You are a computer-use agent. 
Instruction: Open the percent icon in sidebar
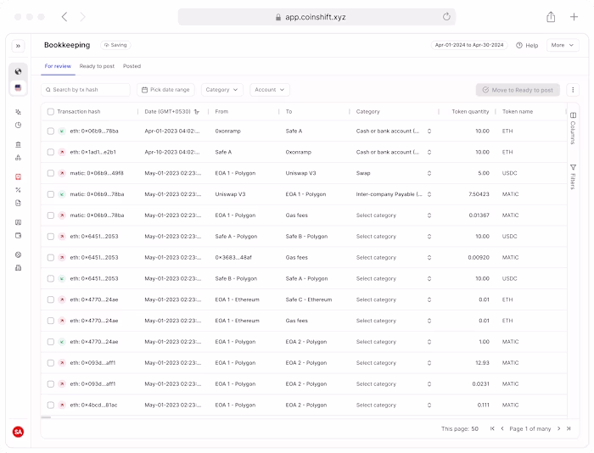[x=18, y=190]
